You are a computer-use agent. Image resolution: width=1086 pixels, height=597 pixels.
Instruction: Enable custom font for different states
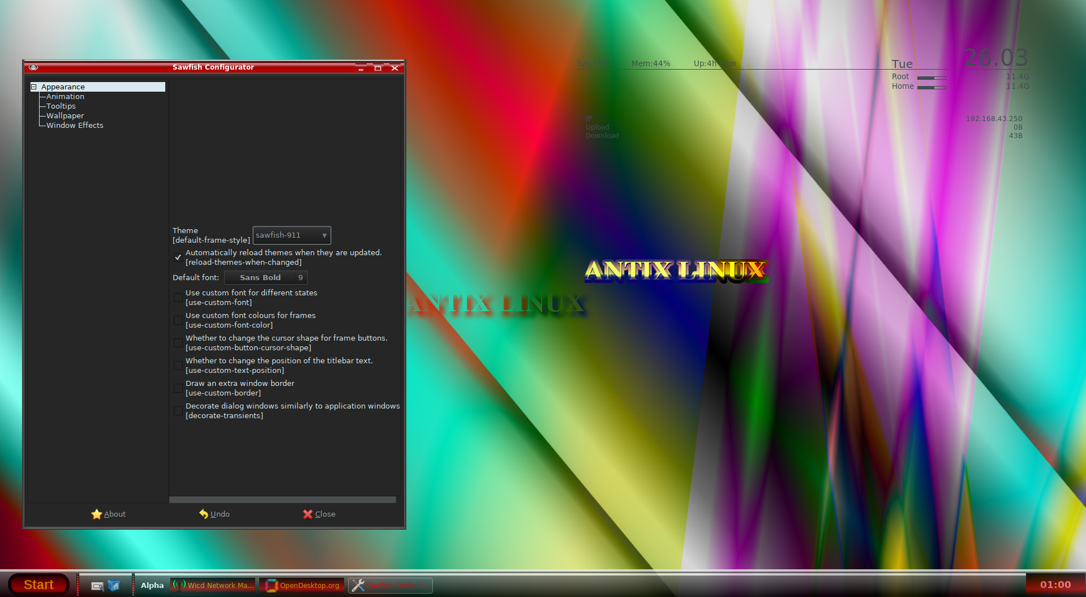point(178,297)
